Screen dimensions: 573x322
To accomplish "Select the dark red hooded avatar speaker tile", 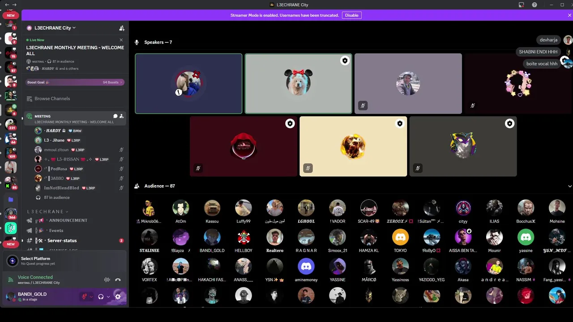I will coord(244,146).
